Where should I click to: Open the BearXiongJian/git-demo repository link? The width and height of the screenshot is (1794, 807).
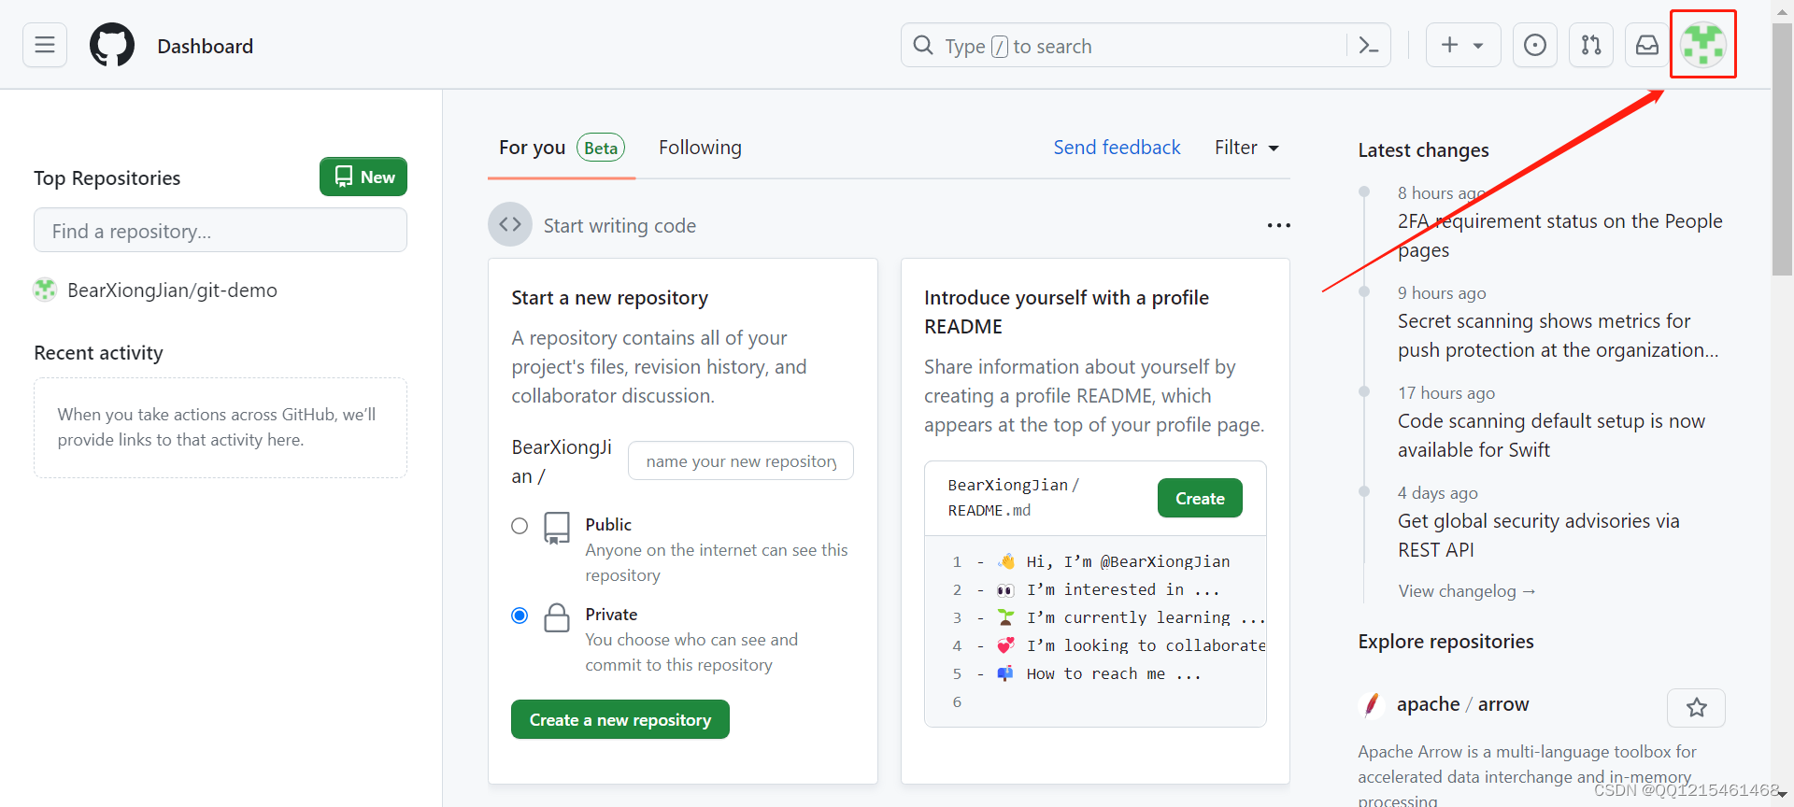[172, 290]
